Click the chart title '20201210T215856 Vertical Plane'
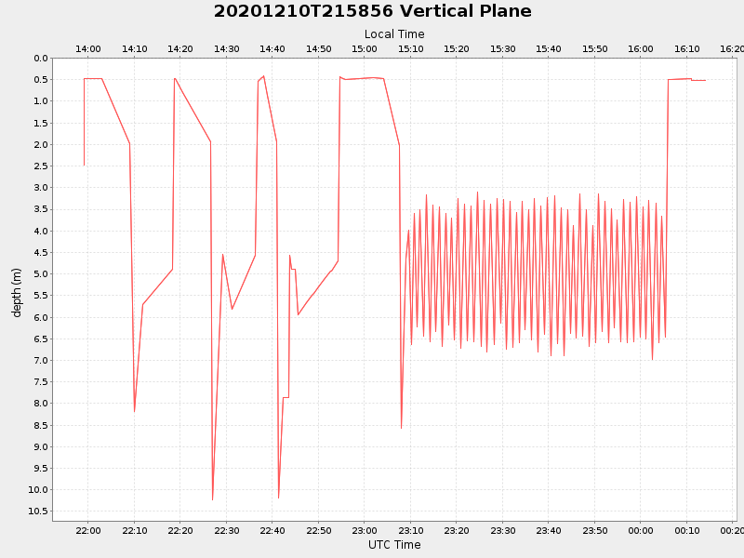This screenshot has width=744, height=558. [373, 11]
